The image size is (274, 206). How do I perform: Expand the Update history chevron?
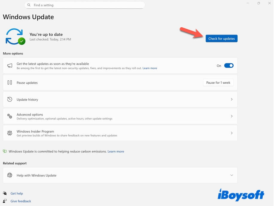tap(232, 99)
